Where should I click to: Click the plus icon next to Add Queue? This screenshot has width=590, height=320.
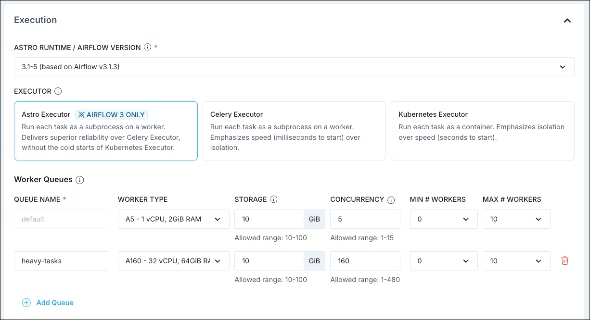click(x=26, y=303)
